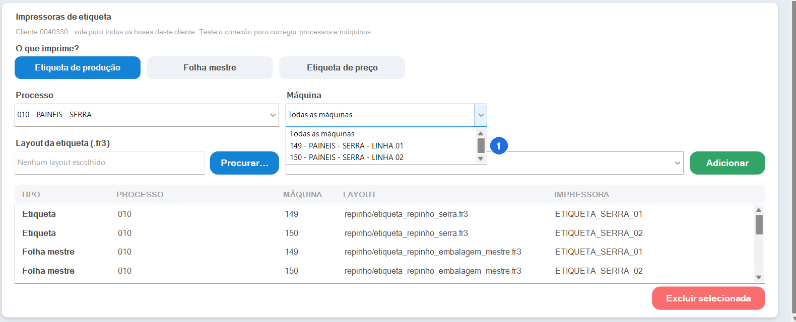Click the layout file path field
The image size is (796, 322).
point(110,163)
